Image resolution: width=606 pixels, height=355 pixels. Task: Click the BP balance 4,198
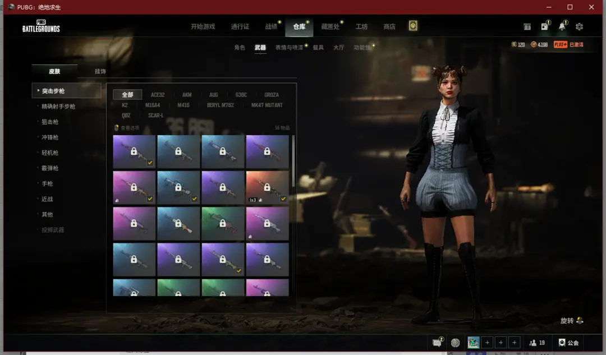click(539, 44)
